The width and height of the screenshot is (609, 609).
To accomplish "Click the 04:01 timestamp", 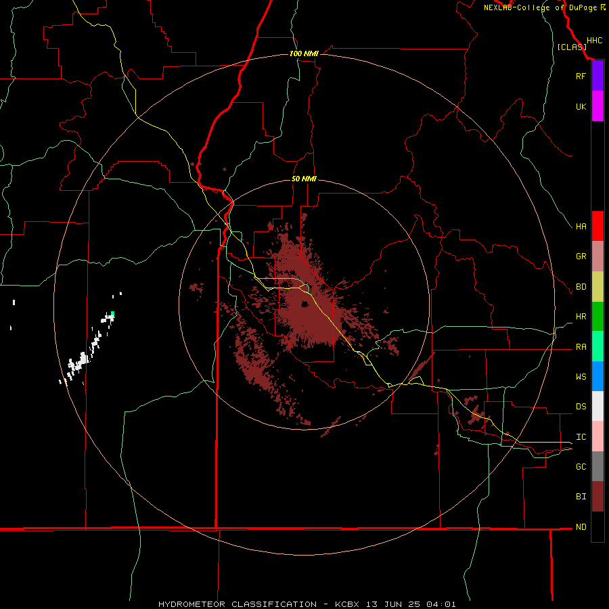I will [x=441, y=604].
